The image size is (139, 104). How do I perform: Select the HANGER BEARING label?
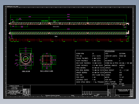(x=82, y=73)
